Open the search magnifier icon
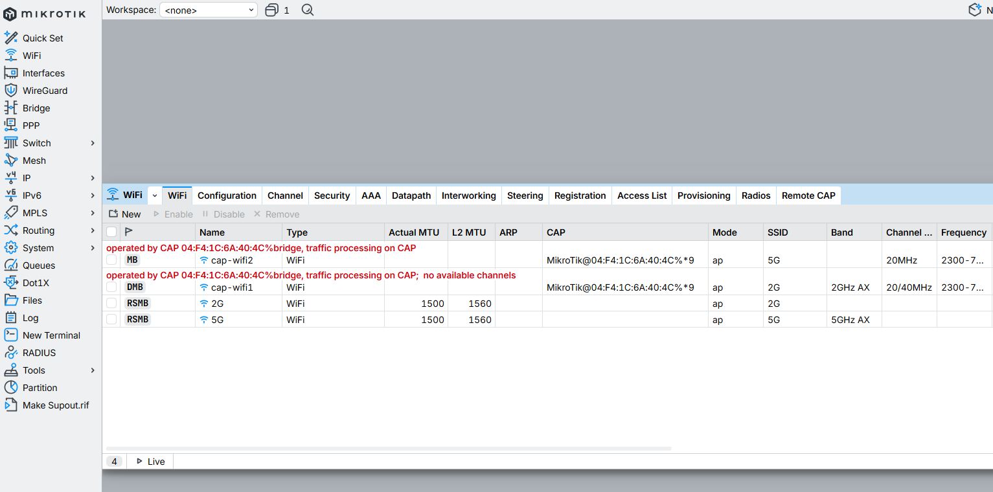 point(308,10)
